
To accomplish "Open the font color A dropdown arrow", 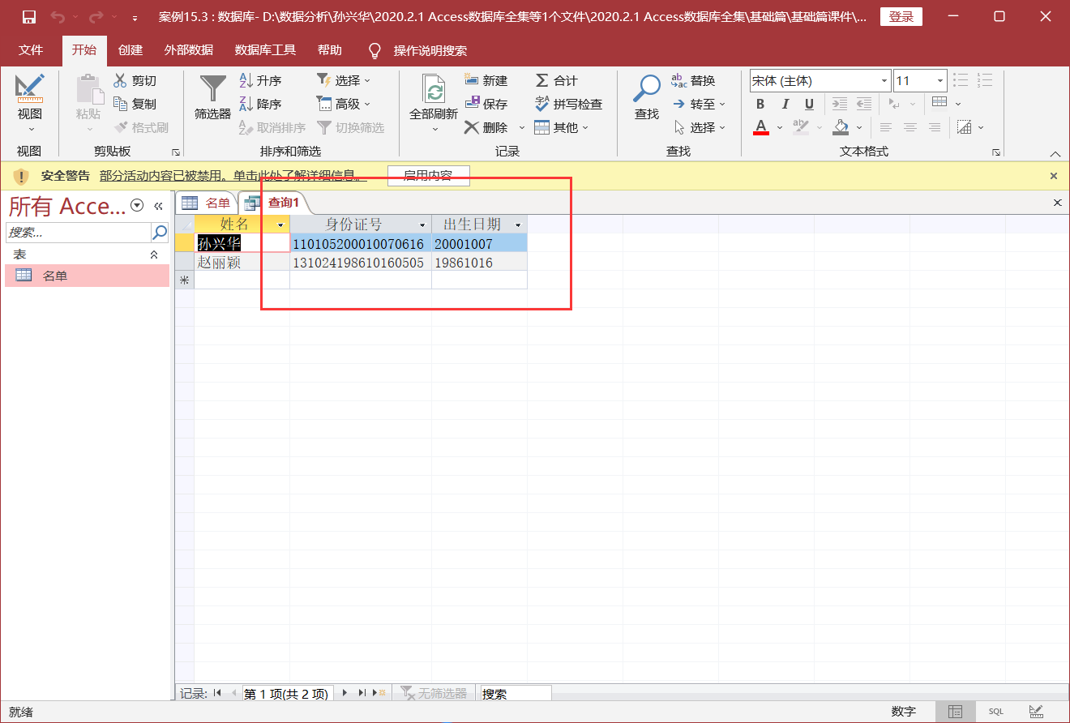I will point(780,127).
